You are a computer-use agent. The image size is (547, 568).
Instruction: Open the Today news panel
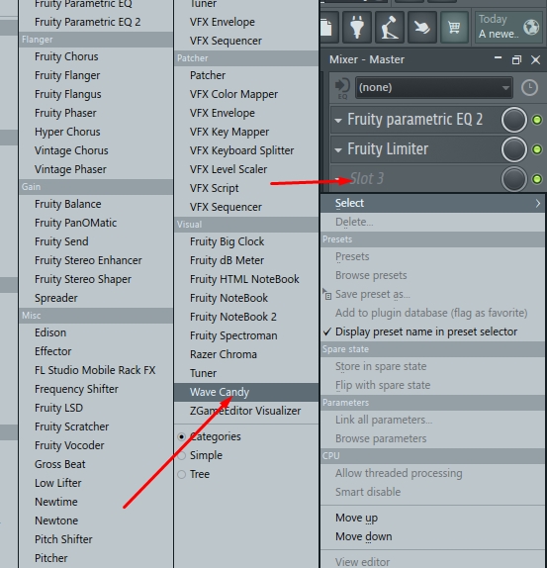pyautogui.click(x=509, y=27)
